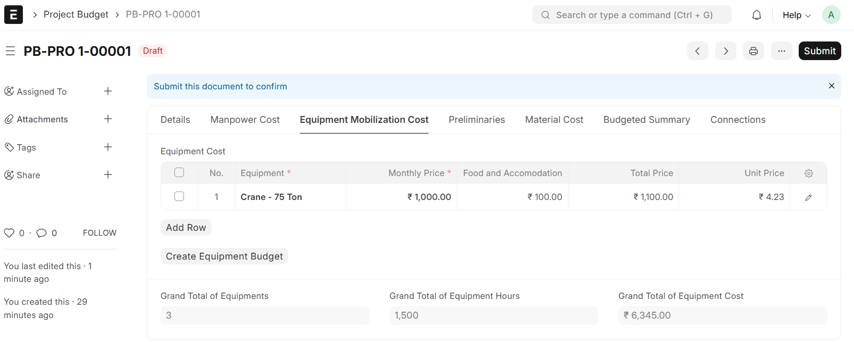Add an assignee with plus icon
This screenshot has height=342, width=854.
[108, 91]
